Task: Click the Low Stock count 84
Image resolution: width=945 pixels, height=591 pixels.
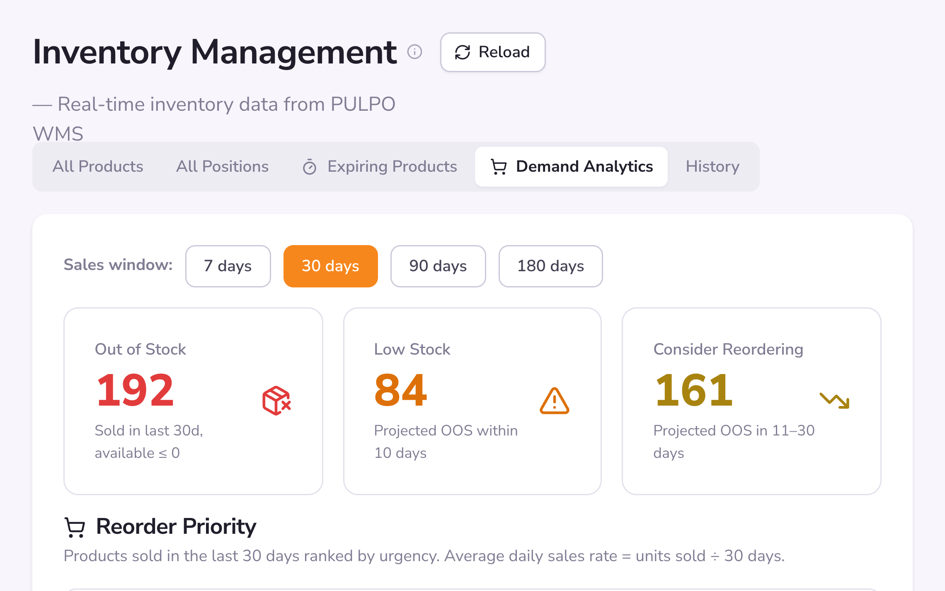Action: point(400,390)
